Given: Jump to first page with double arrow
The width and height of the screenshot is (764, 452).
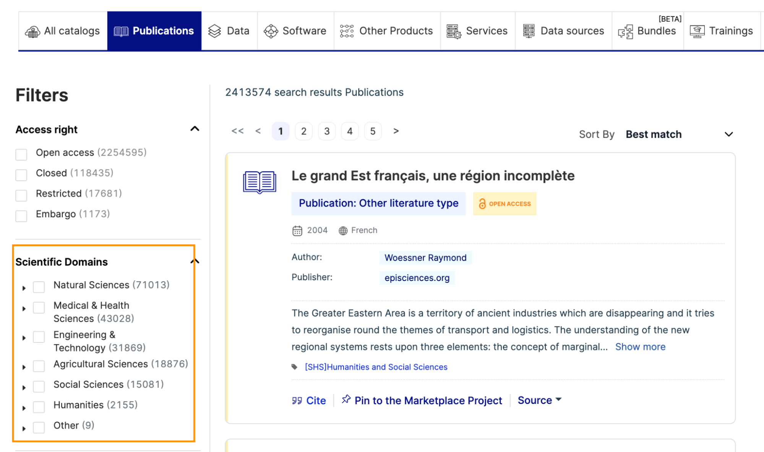Looking at the screenshot, I should pos(237,131).
